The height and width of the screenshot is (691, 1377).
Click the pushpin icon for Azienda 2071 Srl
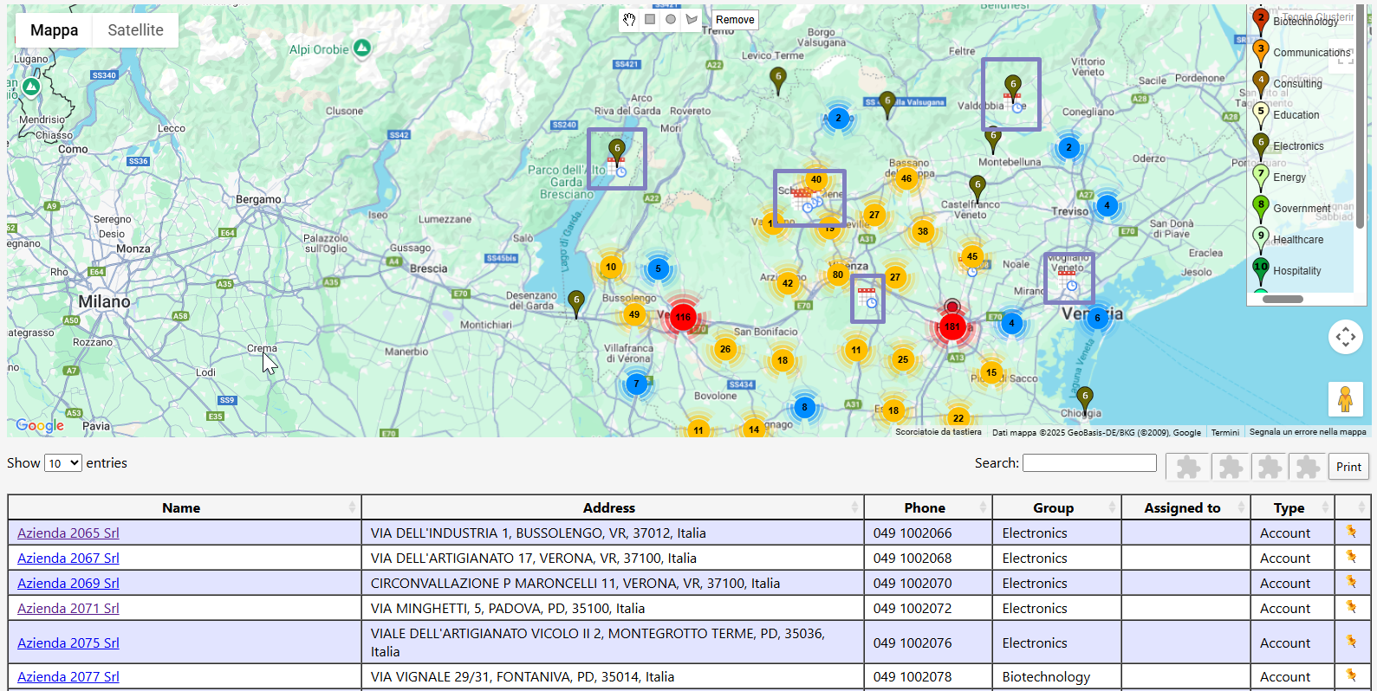[1351, 607]
